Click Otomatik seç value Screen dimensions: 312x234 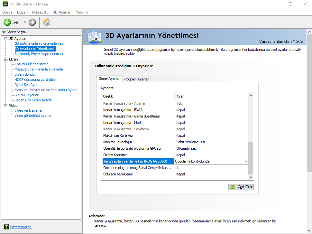[x=186, y=148]
